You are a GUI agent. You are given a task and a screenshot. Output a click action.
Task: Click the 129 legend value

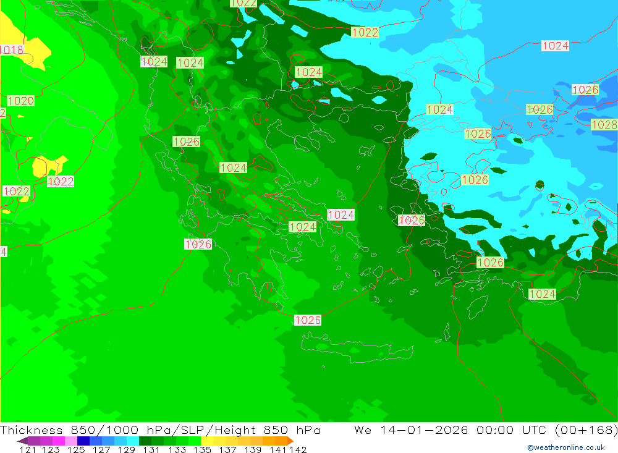tap(126, 449)
